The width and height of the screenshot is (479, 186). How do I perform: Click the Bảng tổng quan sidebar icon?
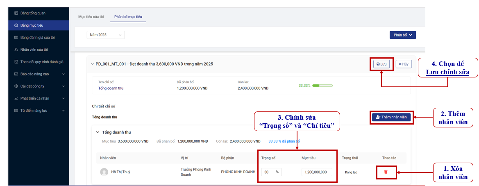(x=16, y=13)
